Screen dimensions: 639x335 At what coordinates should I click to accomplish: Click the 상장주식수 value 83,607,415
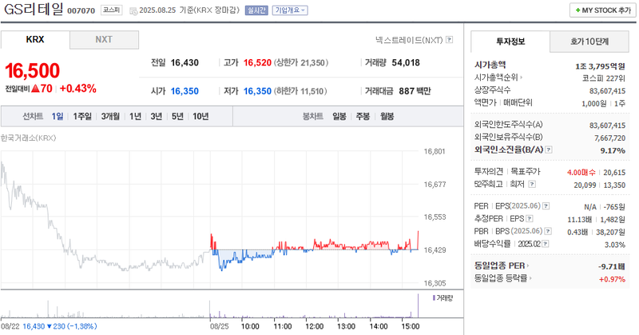(607, 90)
